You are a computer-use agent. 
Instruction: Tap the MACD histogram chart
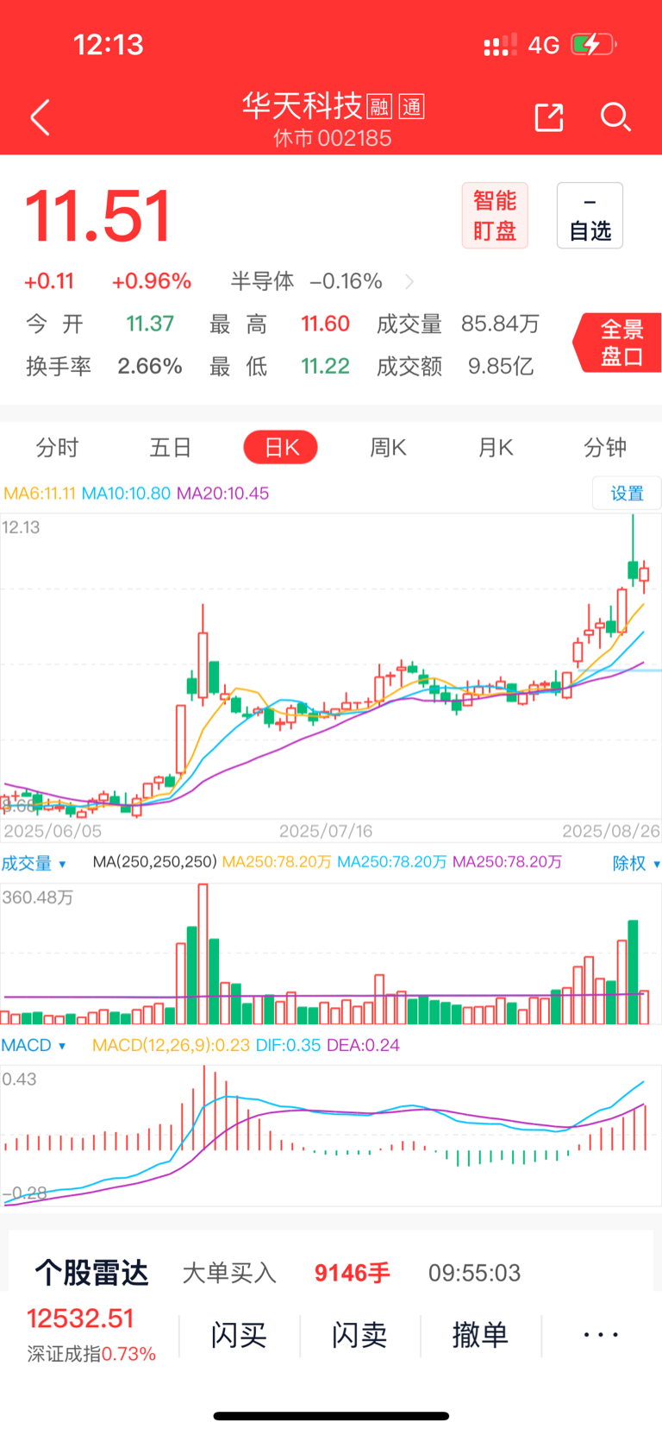(331, 1136)
